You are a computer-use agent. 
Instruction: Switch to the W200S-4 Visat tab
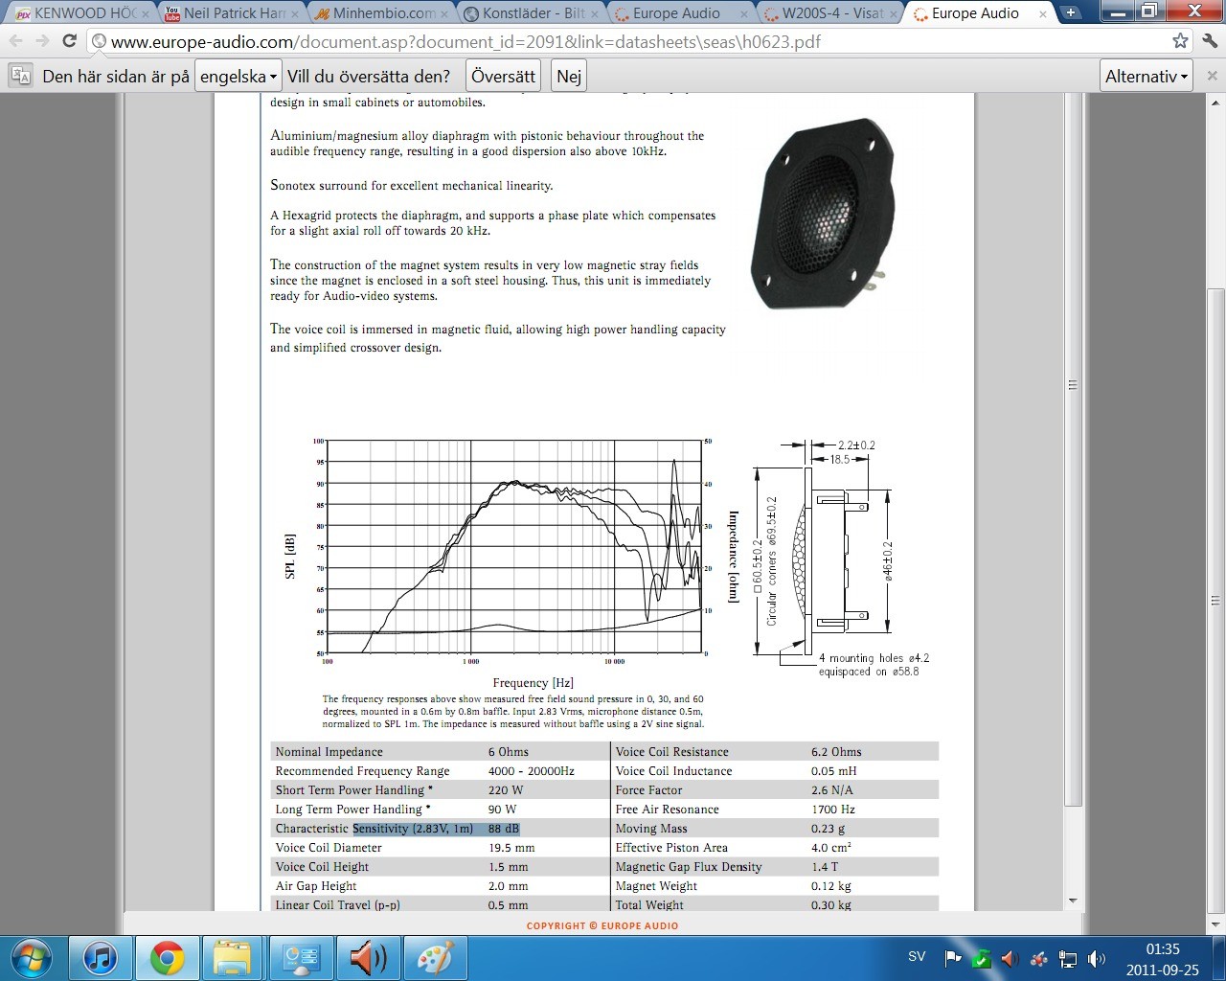(830, 13)
